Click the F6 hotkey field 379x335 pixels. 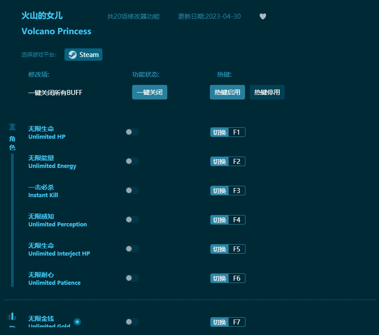tap(237, 278)
